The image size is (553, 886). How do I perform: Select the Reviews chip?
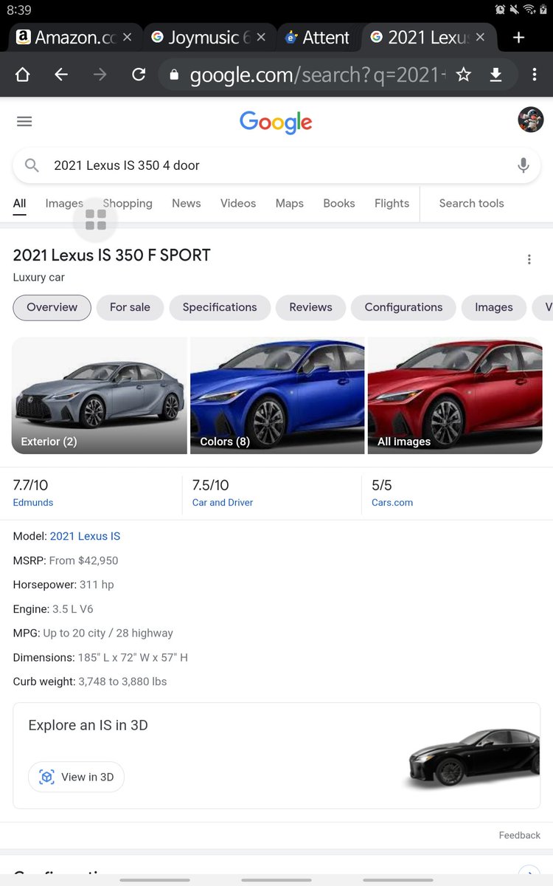(310, 307)
